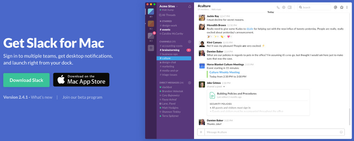354x141 pixels.
Task: Open the emoji picker smiley
Action: pyautogui.click(x=341, y=132)
